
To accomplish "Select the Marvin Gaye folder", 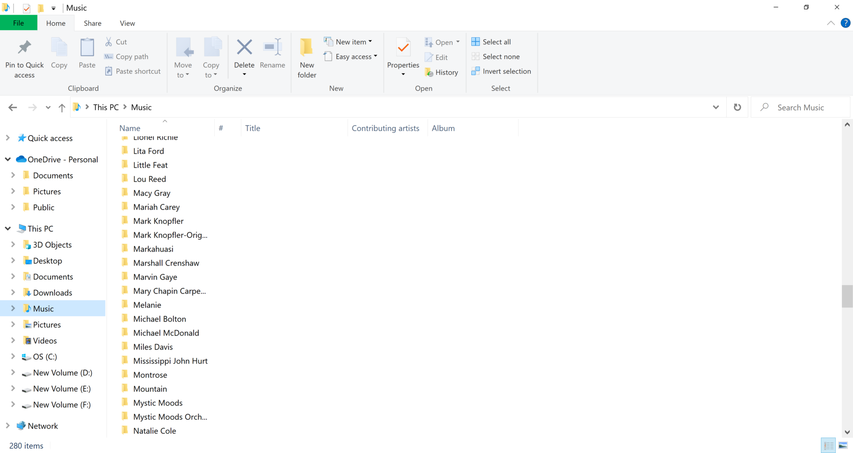I will click(155, 277).
